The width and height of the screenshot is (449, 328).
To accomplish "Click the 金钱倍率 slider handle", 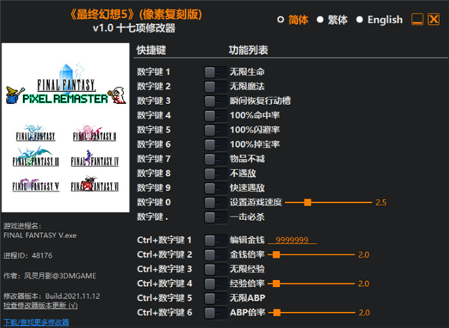I will click(276, 255).
